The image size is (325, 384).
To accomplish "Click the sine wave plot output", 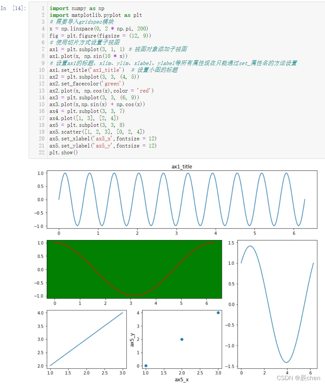I will click(182, 200).
